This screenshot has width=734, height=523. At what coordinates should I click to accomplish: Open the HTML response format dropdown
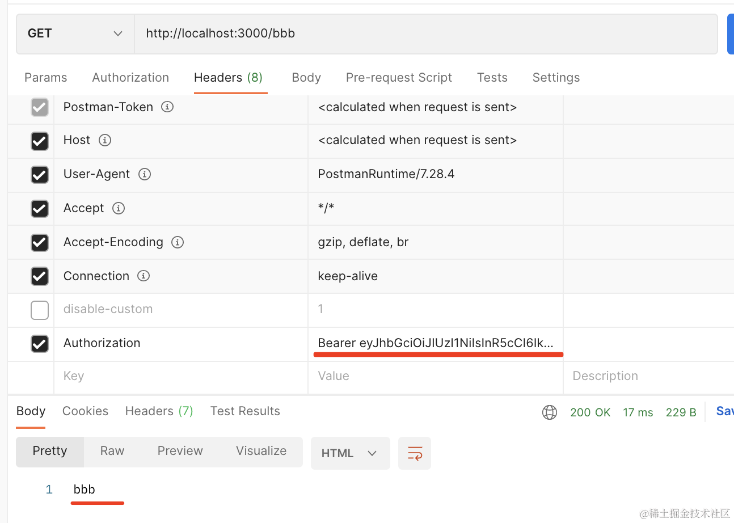pos(350,453)
